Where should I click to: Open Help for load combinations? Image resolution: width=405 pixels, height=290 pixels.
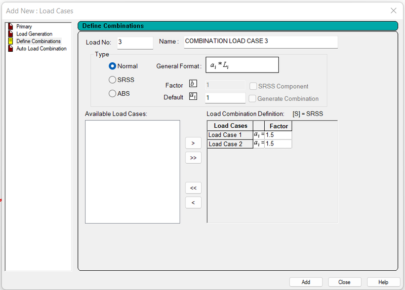pyautogui.click(x=383, y=282)
